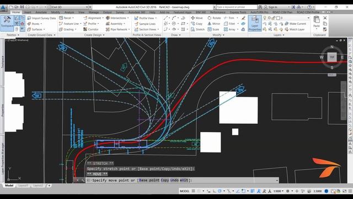Open the Intersections dropdown
This screenshot has height=199, width=353.
point(117,18)
